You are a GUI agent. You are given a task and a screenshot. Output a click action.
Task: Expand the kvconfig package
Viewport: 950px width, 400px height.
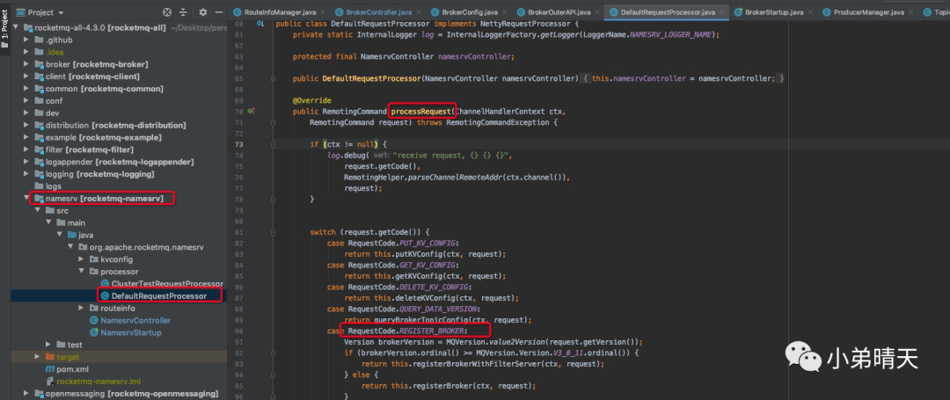coord(81,259)
